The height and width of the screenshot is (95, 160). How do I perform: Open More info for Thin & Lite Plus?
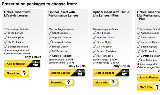tap(105, 82)
